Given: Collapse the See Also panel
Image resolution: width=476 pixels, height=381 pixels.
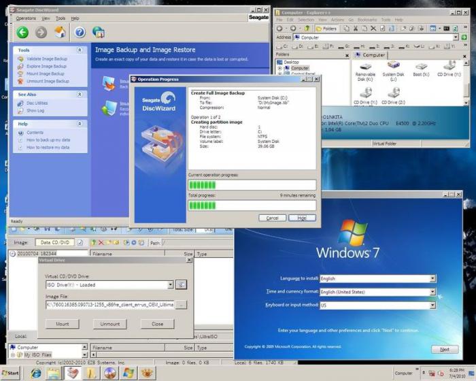Looking at the screenshot, I should click(80, 95).
